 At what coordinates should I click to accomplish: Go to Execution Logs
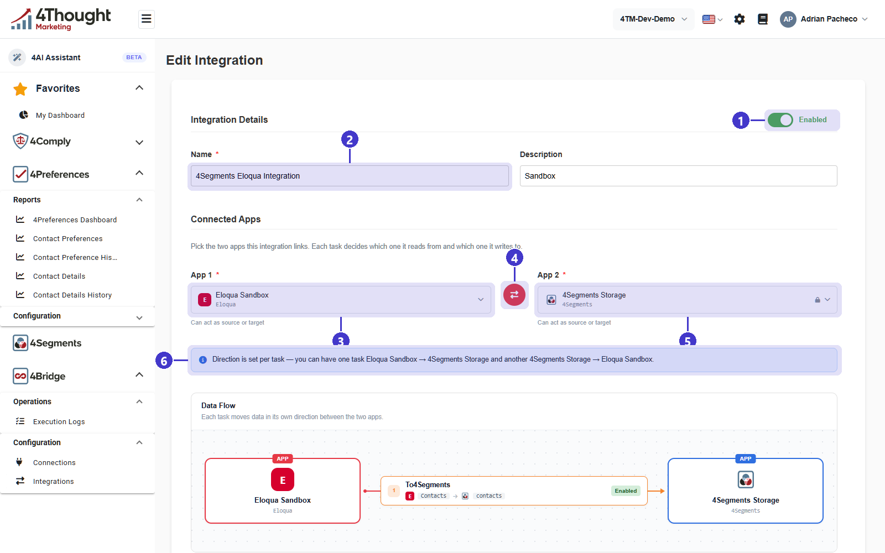(59, 421)
